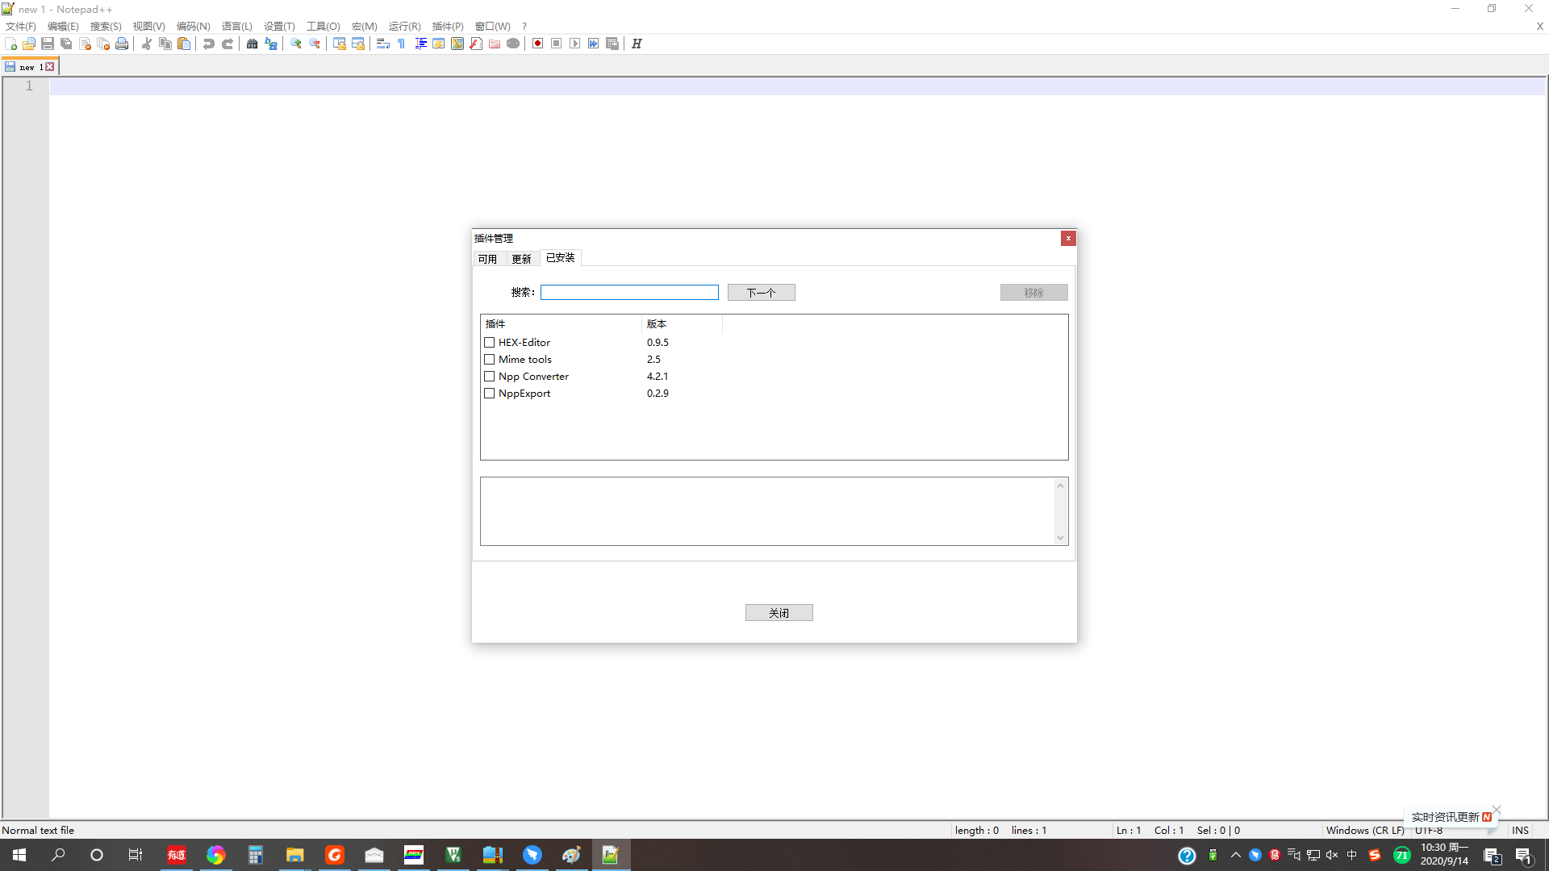Save all open files via toolbar icon

click(66, 44)
